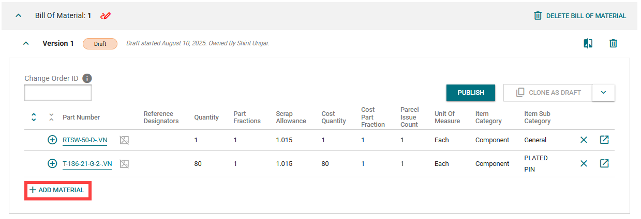This screenshot has height=219, width=641.
Task: Click the info icon next to Change Order ID
Action: coord(87,78)
